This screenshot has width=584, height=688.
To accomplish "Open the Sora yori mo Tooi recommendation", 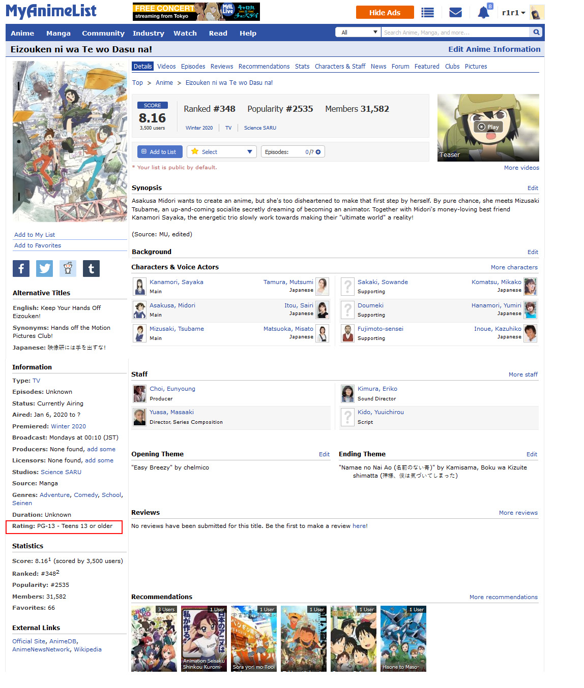I will pos(253,639).
